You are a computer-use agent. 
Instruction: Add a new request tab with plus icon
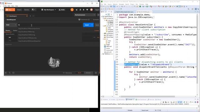tap(30, 16)
